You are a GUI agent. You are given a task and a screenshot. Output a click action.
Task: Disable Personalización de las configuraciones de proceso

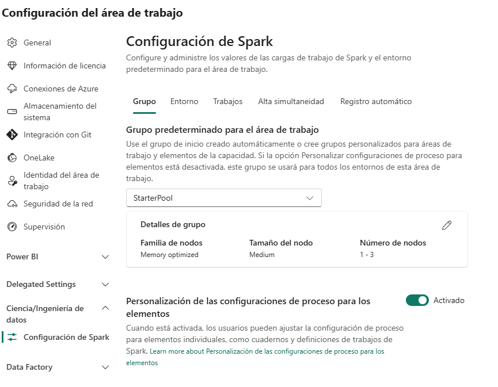[417, 300]
